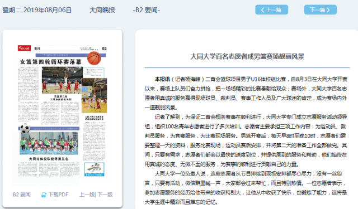
Task: Open the 大同市体校队获得第五名 article on thumbnail
Action: (49, 159)
